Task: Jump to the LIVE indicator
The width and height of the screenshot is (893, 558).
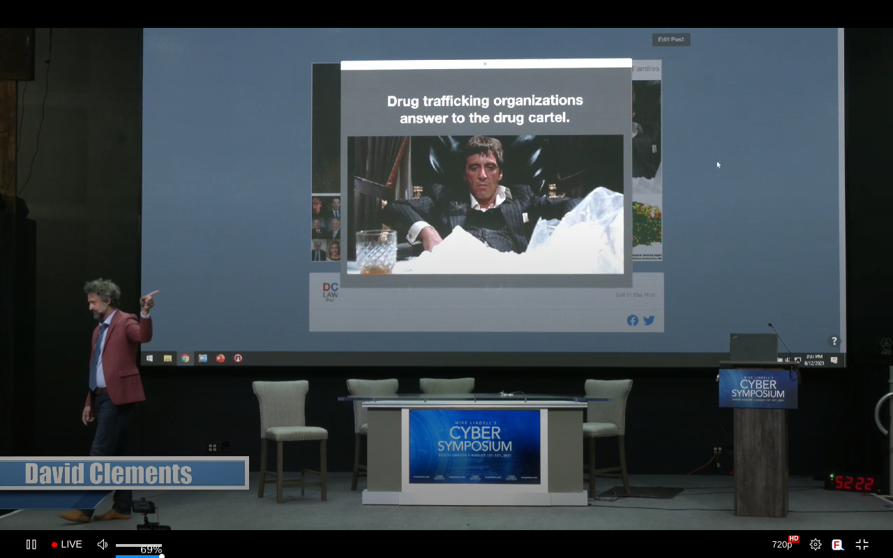Action: tap(67, 544)
